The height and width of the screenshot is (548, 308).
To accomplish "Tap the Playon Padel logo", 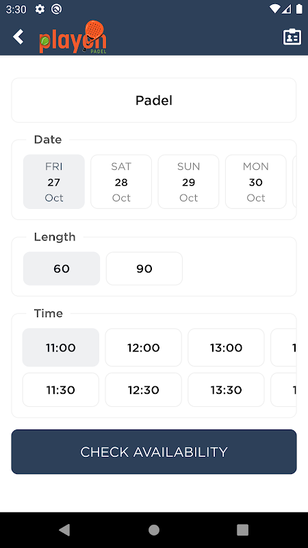I will (x=73, y=37).
